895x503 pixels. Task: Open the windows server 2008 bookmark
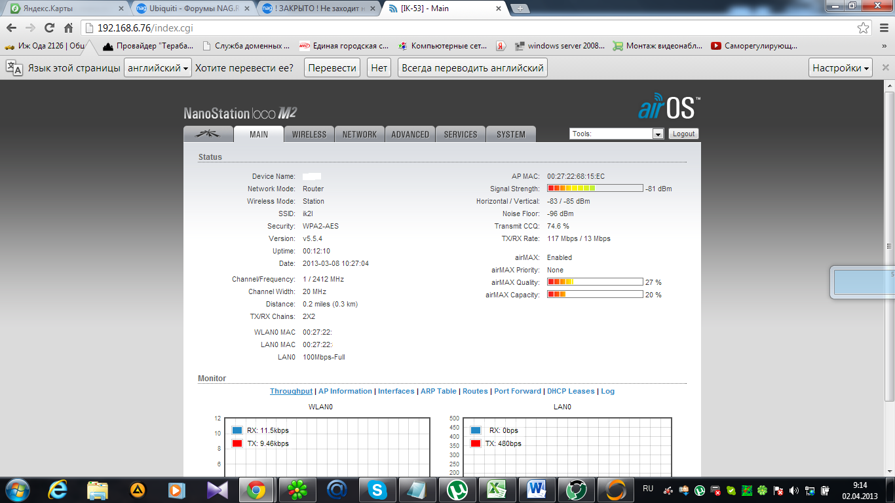pos(560,46)
